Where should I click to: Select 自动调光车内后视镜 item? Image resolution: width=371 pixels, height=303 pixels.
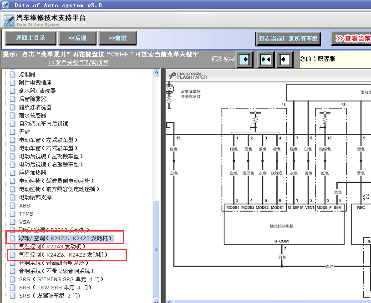[x=44, y=124]
